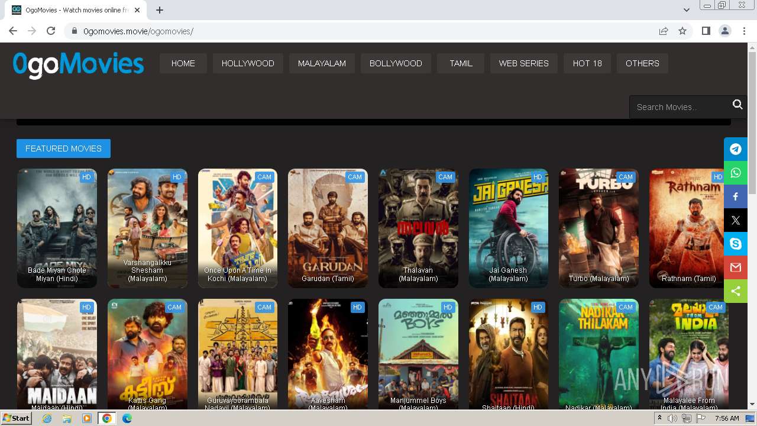
Task: Open media player taskbar icon
Action: point(87,418)
